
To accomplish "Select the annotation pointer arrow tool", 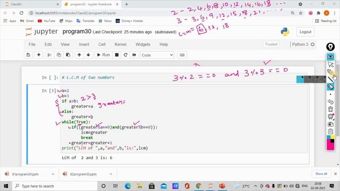I will pos(330,64).
